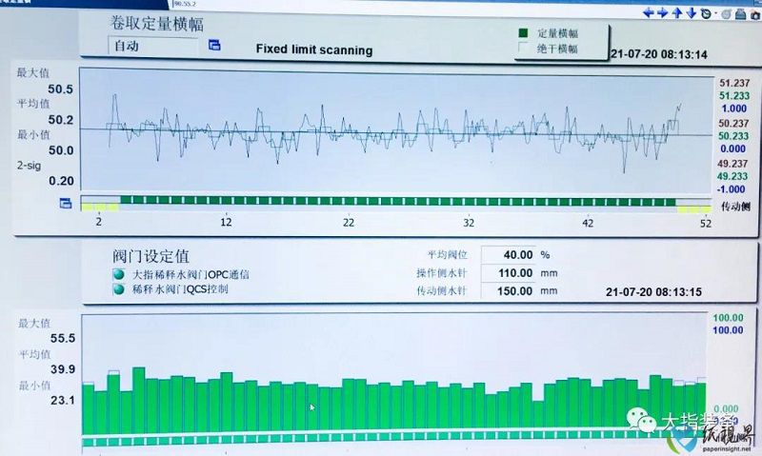Click the 平均阀位 label

(x=447, y=254)
